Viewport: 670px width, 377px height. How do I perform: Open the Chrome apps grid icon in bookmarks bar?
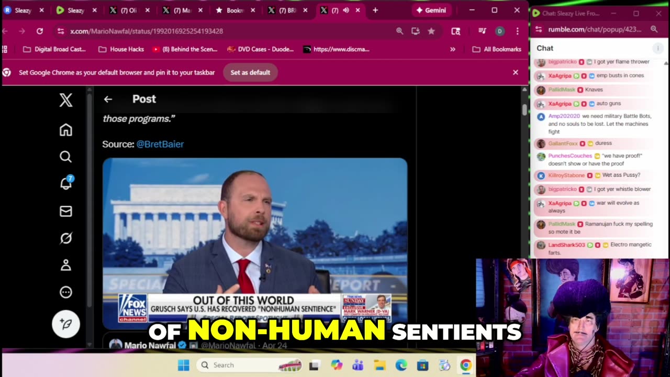(5, 49)
